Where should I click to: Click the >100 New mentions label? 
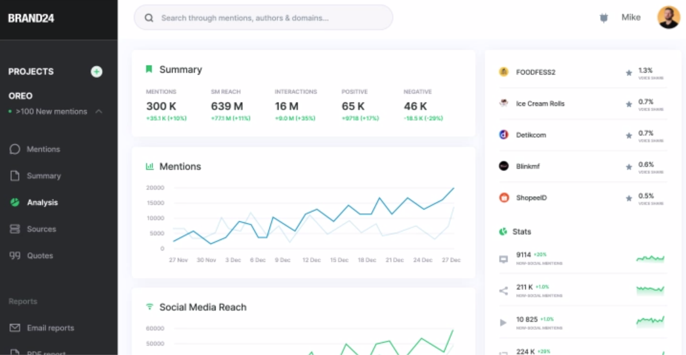click(51, 111)
